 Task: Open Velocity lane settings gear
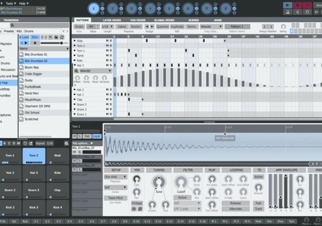(x=76, y=71)
